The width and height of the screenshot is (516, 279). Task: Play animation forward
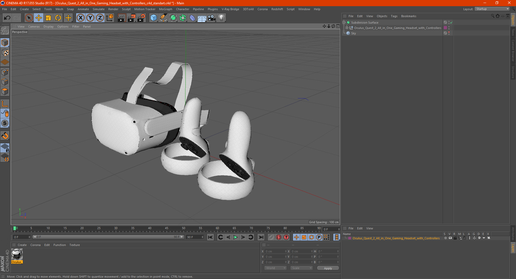[235, 237]
